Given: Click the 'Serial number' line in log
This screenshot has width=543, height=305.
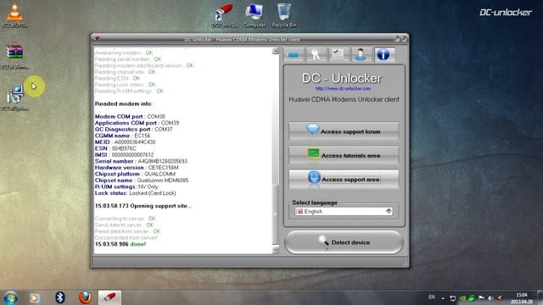Looking at the screenshot, I should click(x=141, y=161).
